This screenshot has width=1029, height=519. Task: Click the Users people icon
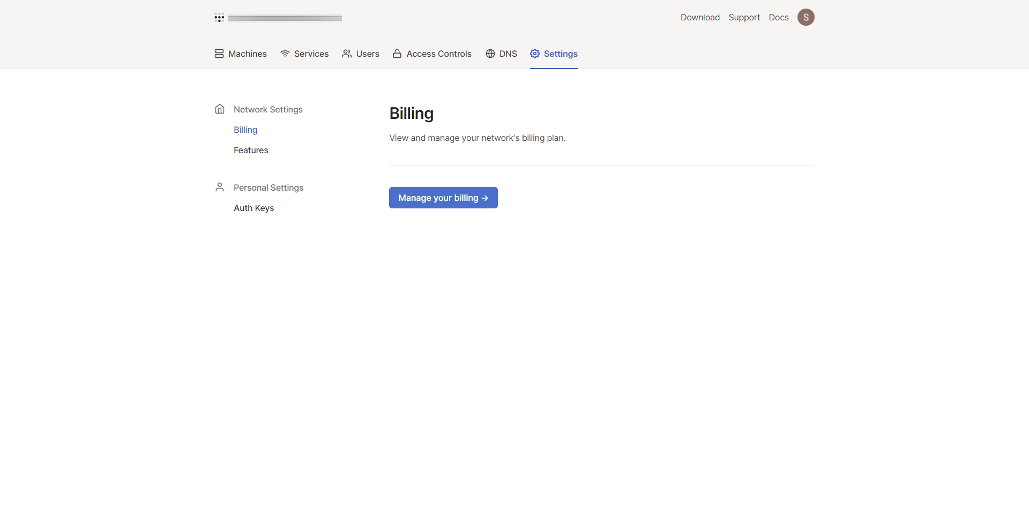(x=347, y=54)
